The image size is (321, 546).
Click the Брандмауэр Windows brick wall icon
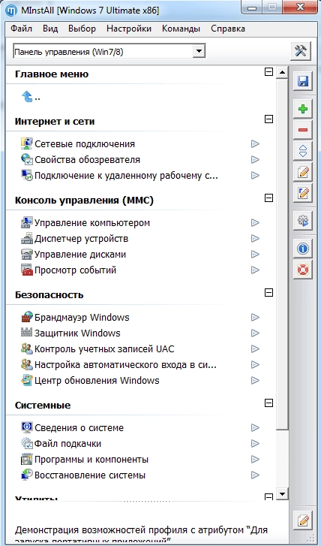click(x=27, y=317)
